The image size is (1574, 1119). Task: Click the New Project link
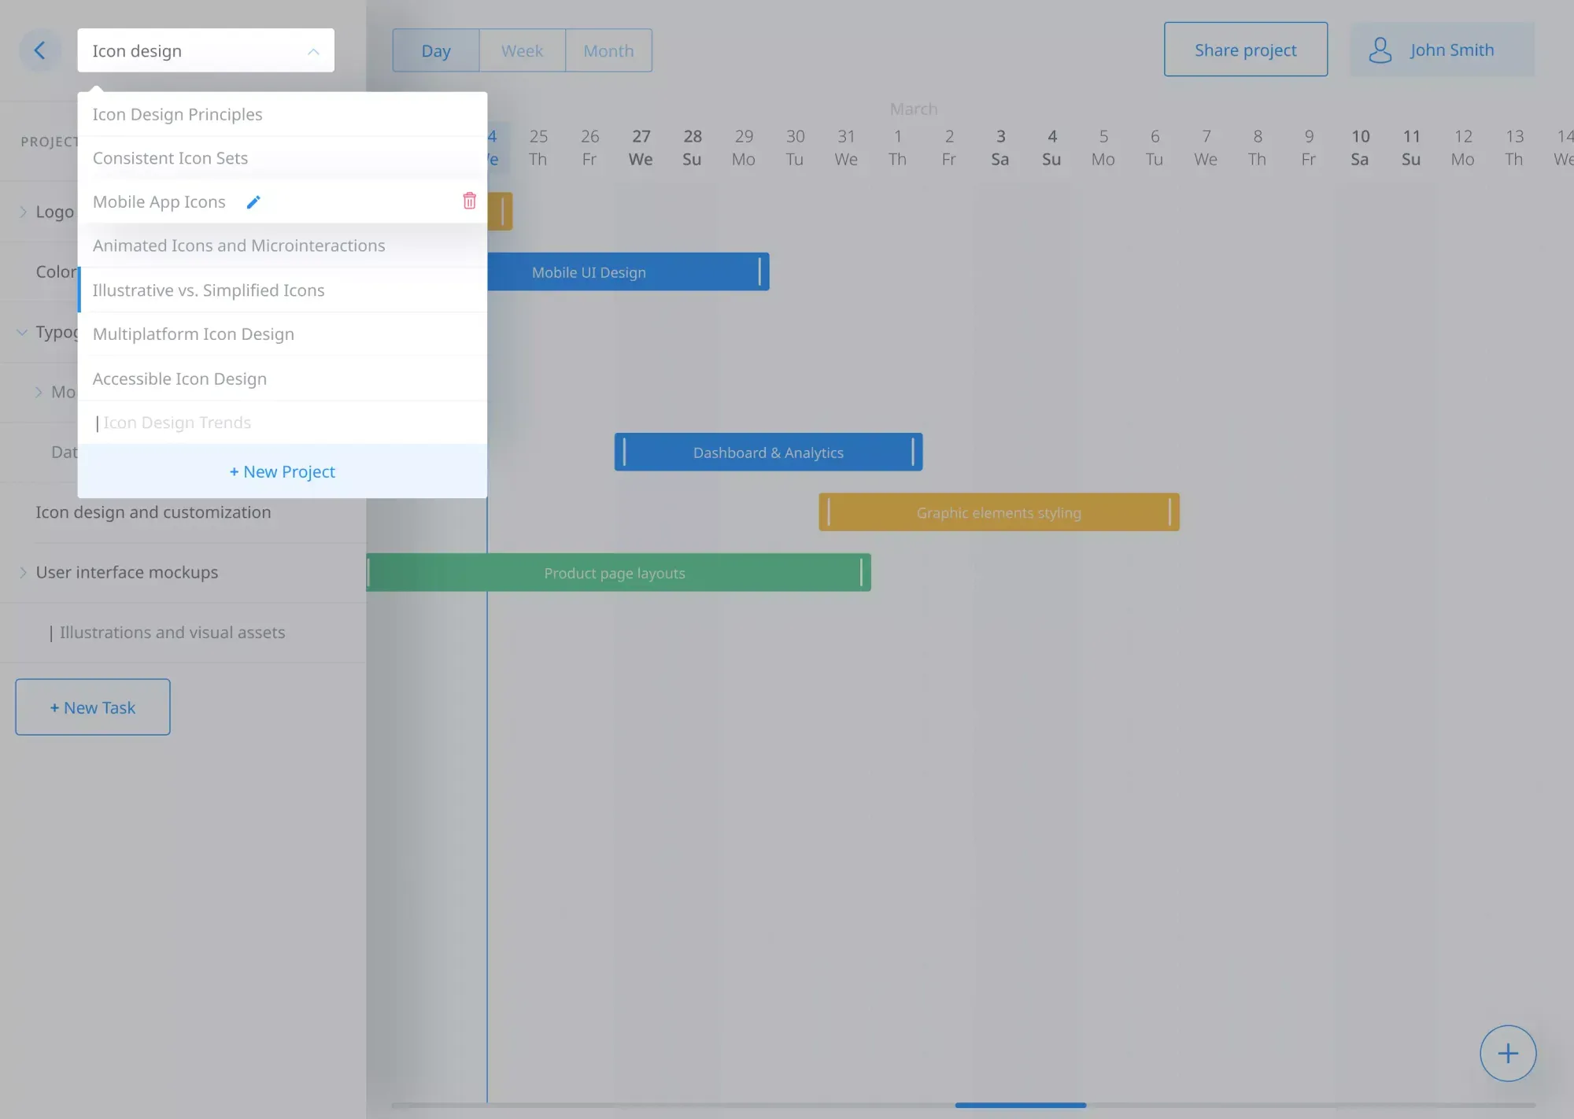tap(282, 471)
